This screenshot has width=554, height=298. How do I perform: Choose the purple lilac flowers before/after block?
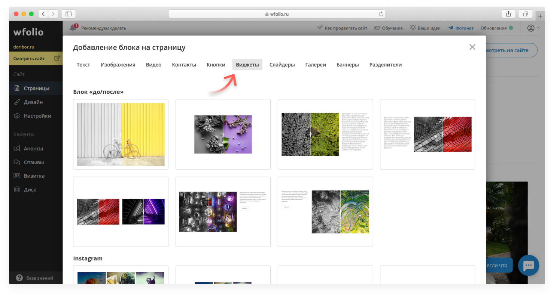223,134
